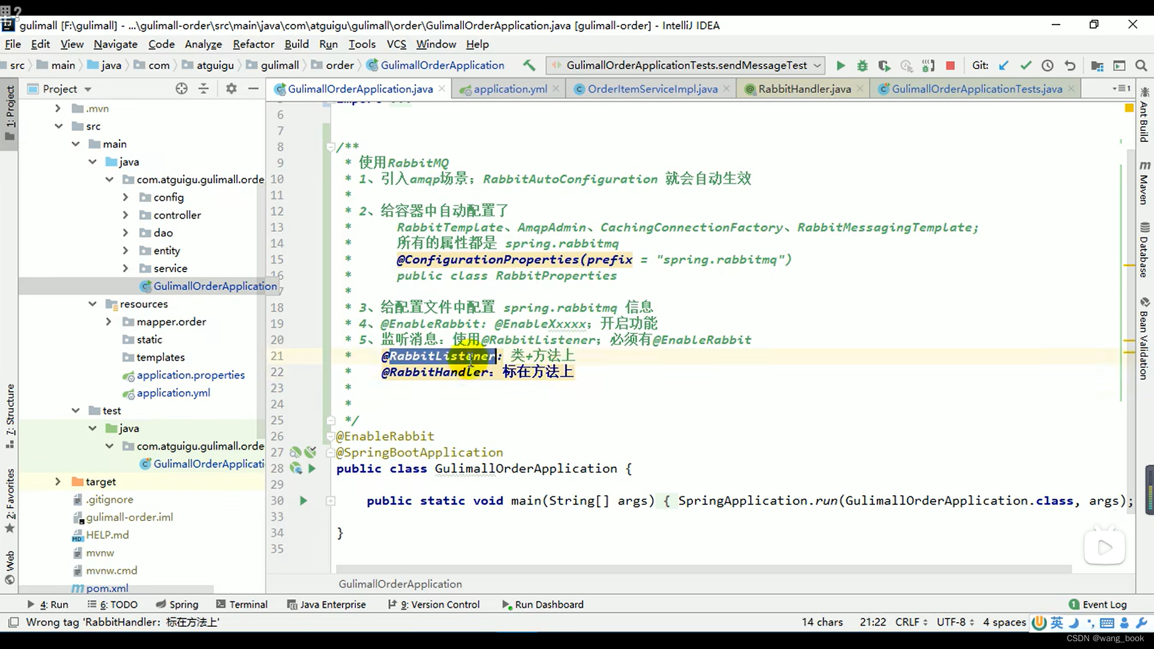Open the TODO tool window
Screen dimensions: 1154x649
point(112,605)
